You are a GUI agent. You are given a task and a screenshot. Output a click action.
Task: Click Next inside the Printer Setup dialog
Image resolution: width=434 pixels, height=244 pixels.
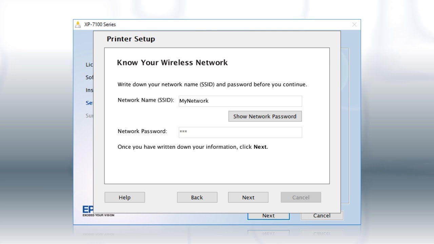(248, 197)
